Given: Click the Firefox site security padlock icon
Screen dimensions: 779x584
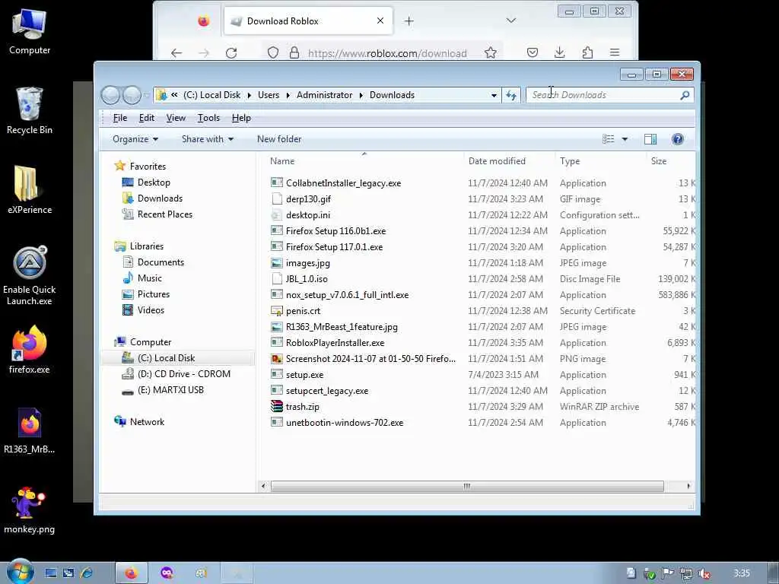Looking at the screenshot, I should (x=294, y=52).
